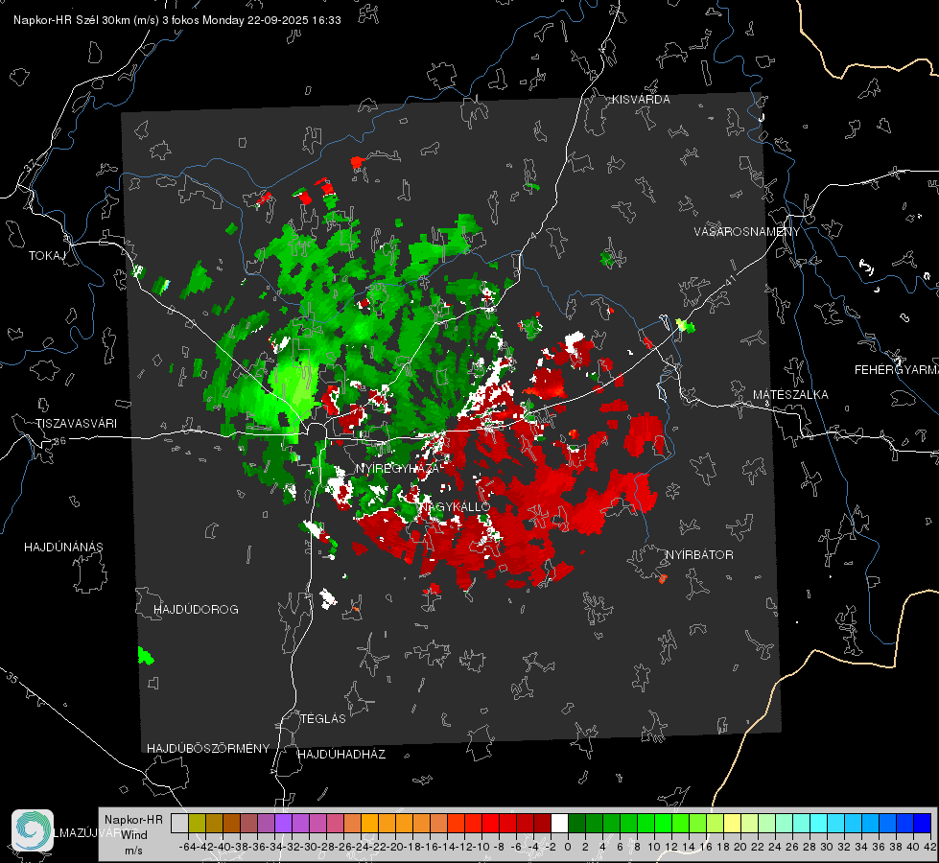This screenshot has width=939, height=863.
Task: Select the TOKAJ town label
Action: click(x=47, y=256)
